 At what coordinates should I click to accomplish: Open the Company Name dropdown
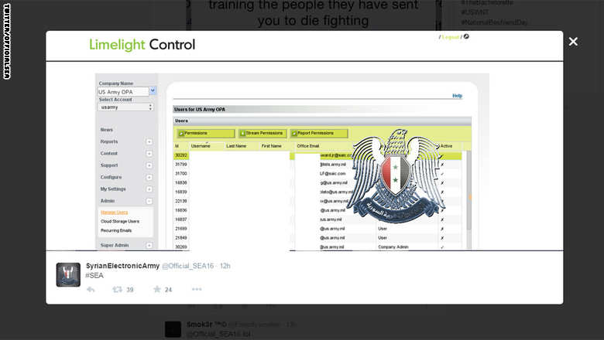(x=153, y=91)
